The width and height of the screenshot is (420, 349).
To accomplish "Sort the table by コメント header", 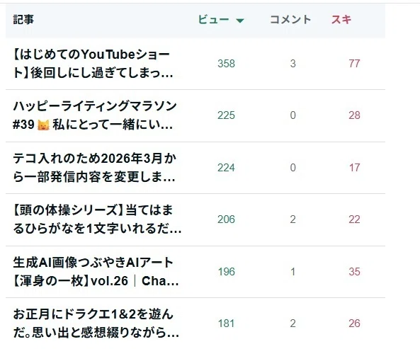I will [x=290, y=20].
